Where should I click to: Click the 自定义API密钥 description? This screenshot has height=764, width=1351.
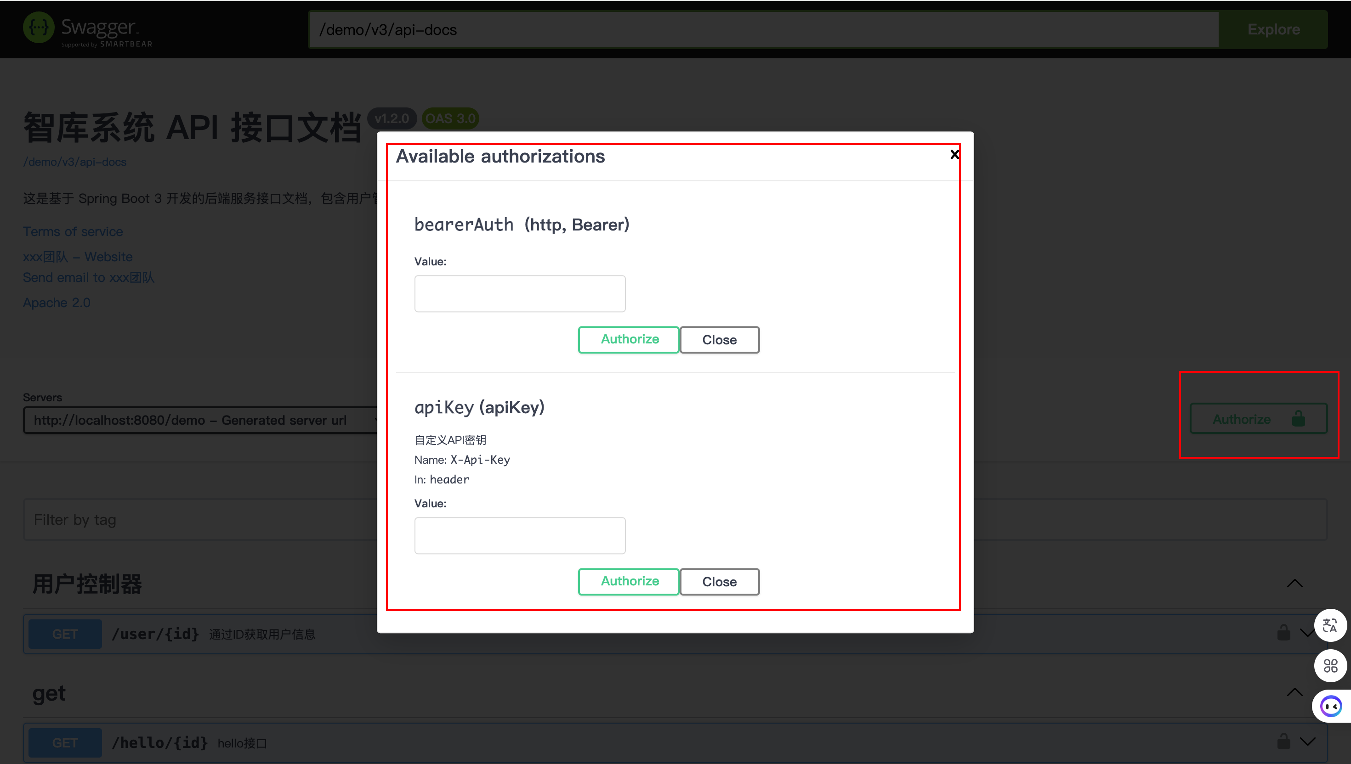[x=450, y=440]
